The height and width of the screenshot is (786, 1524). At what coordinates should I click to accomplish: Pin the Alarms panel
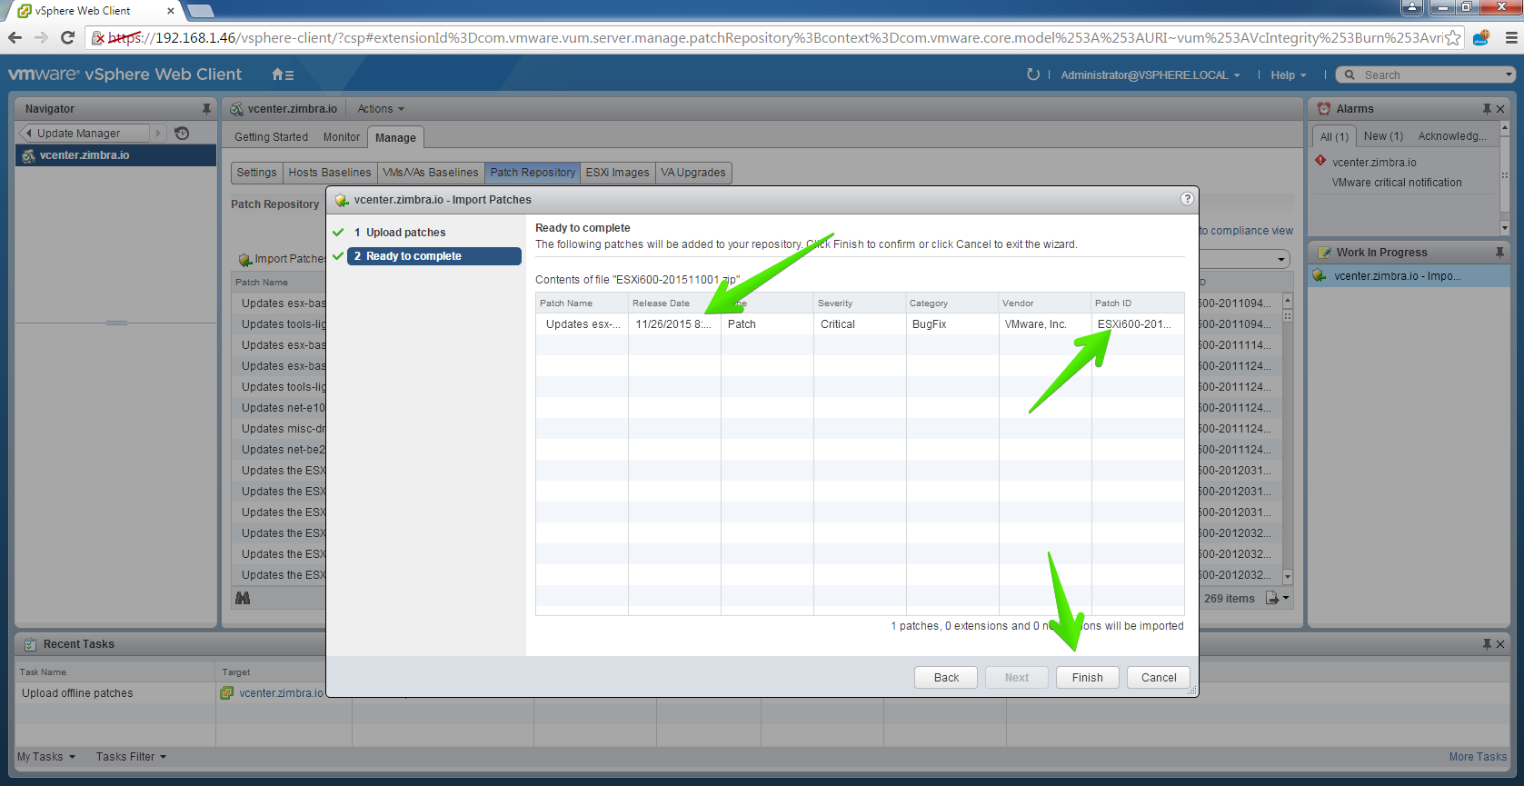1487,109
